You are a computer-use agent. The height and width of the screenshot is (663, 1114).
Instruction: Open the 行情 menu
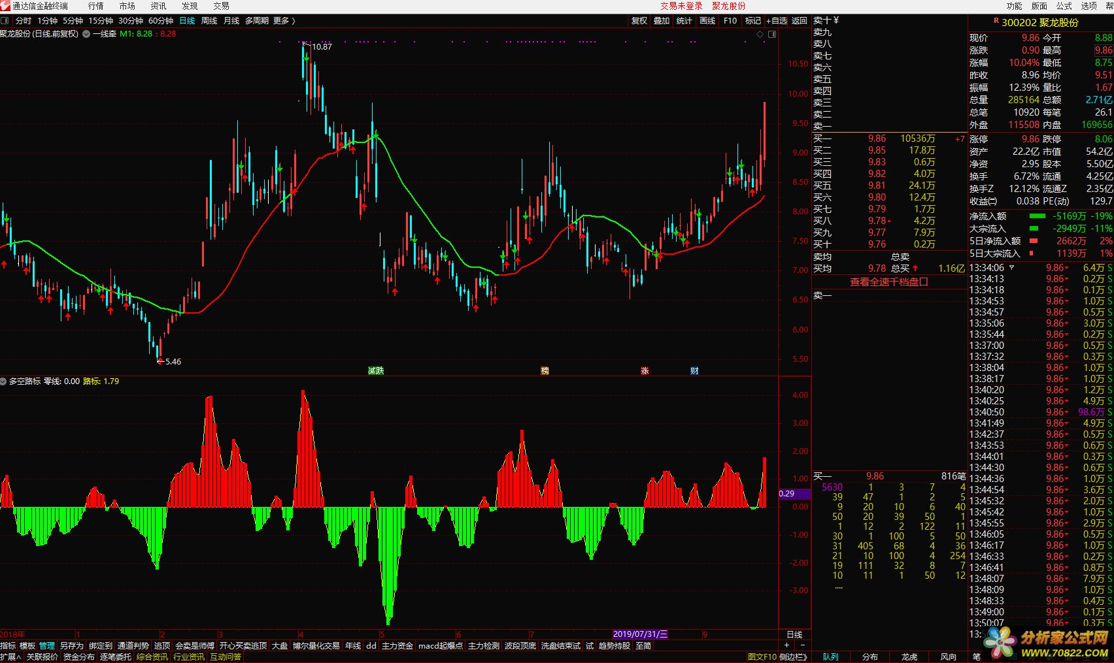96,6
